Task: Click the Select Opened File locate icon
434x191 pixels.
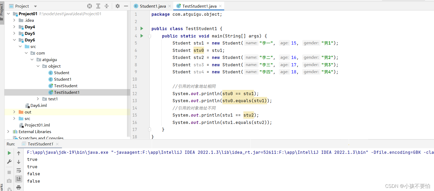Action: coord(90,6)
